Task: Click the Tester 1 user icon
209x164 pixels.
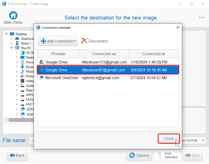Action: pyautogui.click(x=17, y=43)
